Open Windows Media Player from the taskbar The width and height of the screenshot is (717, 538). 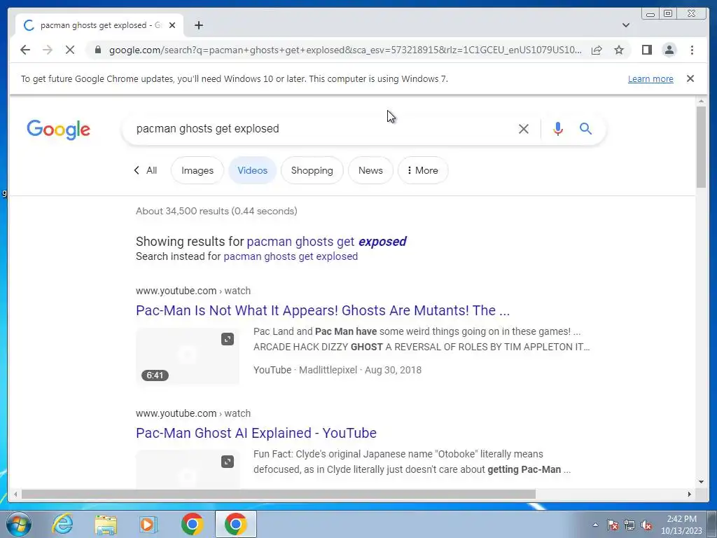tap(148, 524)
